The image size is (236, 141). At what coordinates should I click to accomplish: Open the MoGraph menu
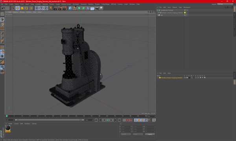tap(76, 4)
